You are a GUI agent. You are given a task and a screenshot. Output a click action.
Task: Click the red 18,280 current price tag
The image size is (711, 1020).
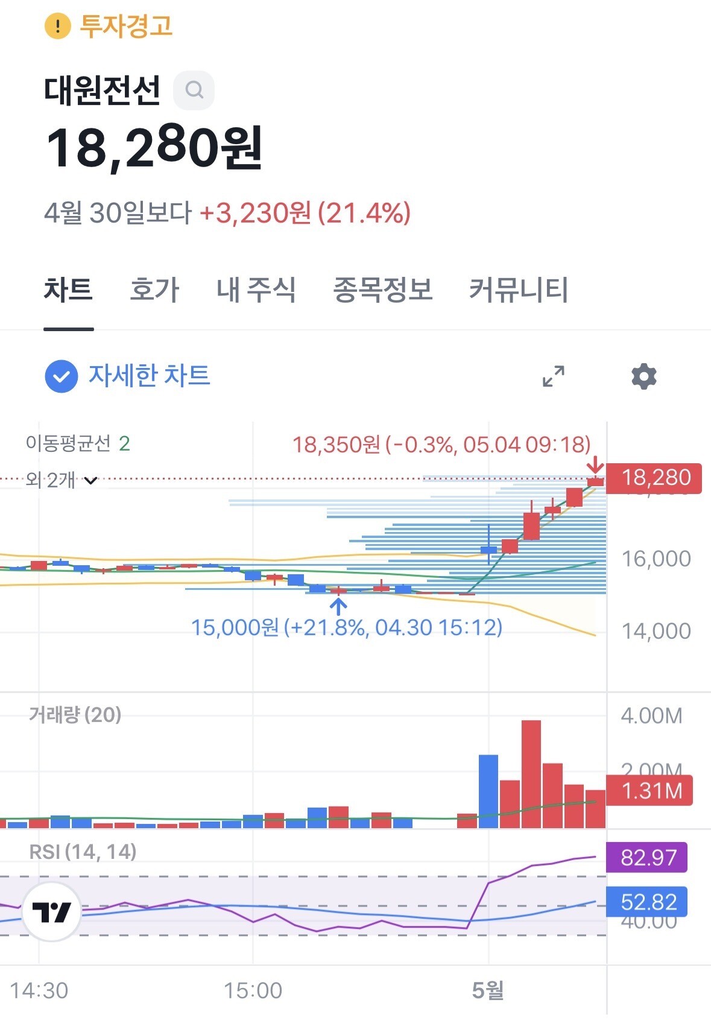pos(654,478)
